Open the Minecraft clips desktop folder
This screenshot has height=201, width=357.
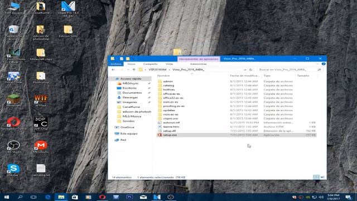click(x=41, y=54)
